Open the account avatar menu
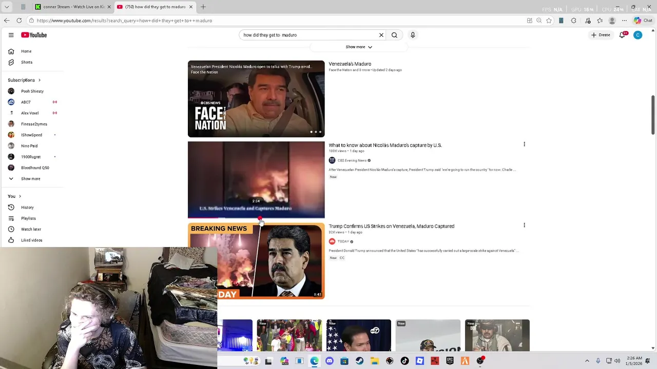The image size is (657, 369). click(637, 35)
